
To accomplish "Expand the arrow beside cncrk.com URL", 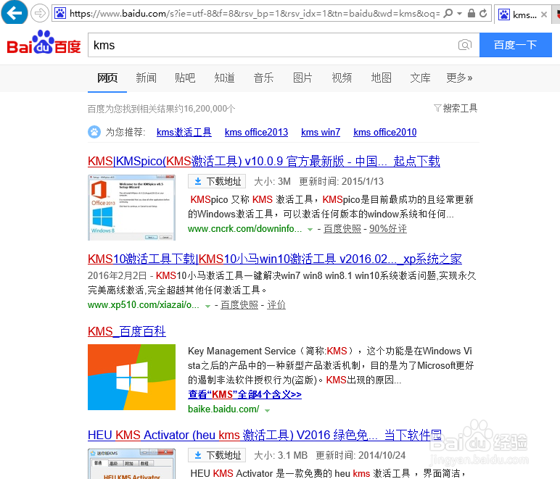I will pyautogui.click(x=310, y=229).
